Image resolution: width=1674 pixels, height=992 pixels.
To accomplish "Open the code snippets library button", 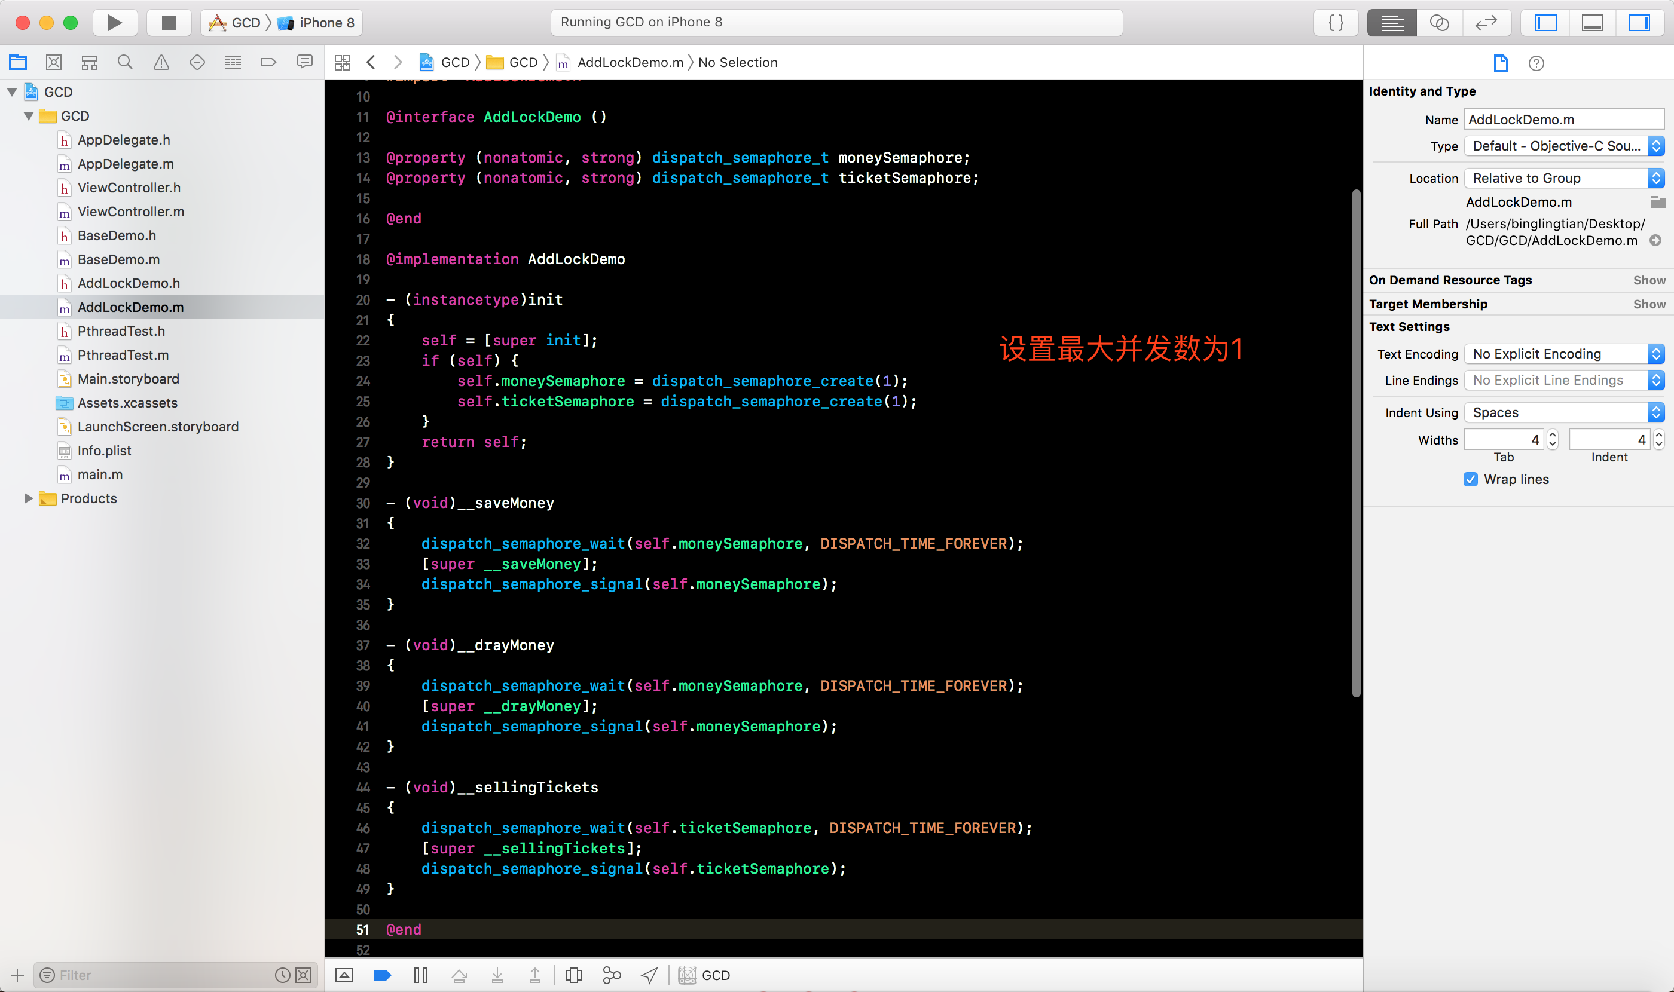I will click(x=1336, y=23).
